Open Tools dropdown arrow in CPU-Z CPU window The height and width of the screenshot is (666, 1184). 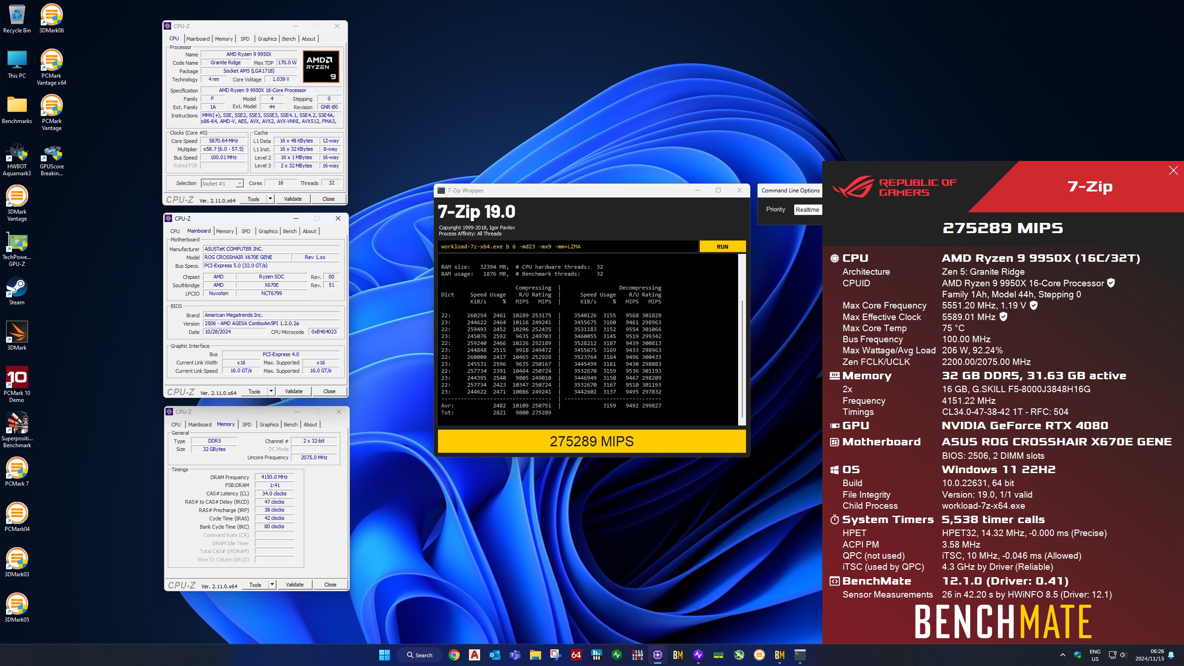tap(271, 199)
